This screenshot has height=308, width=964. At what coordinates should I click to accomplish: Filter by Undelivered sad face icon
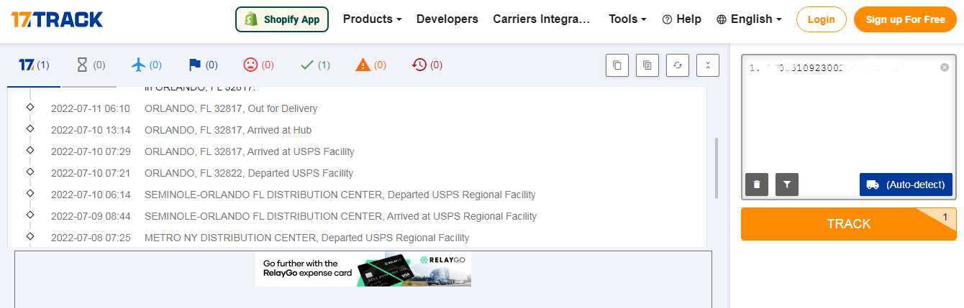tap(258, 65)
